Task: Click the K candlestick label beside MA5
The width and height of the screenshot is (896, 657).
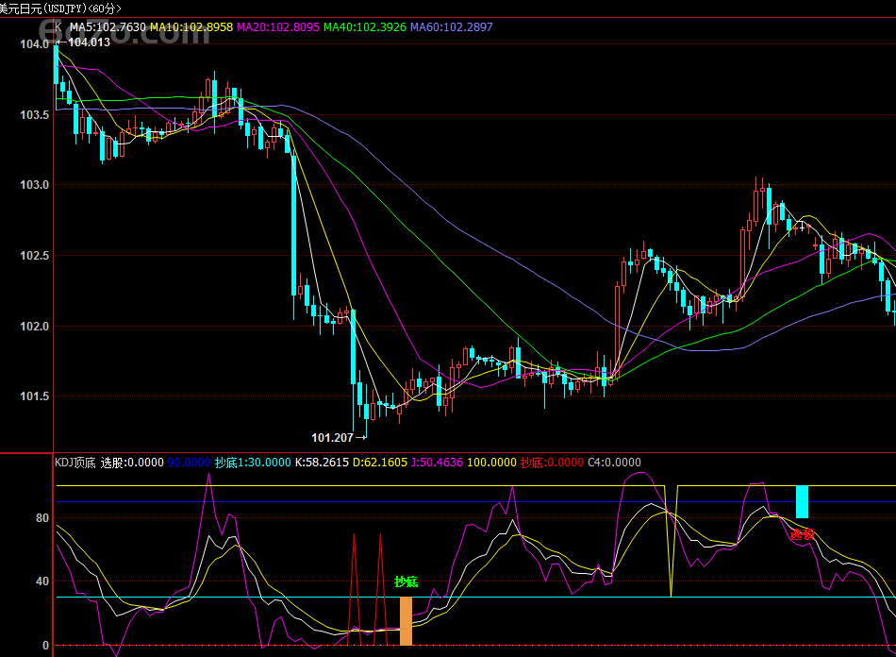Action: tap(59, 27)
